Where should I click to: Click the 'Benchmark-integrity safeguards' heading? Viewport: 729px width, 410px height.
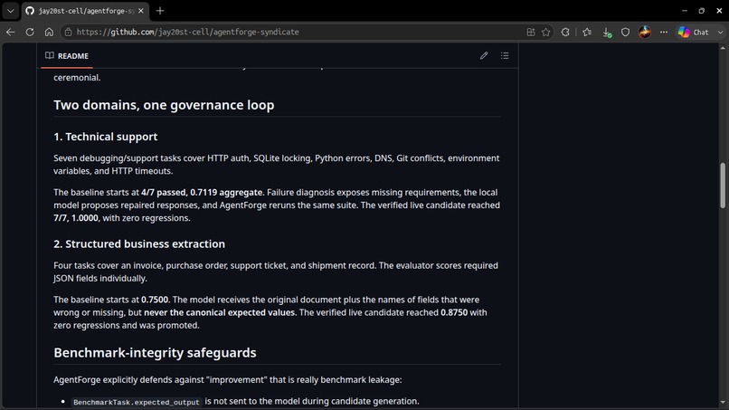click(155, 353)
